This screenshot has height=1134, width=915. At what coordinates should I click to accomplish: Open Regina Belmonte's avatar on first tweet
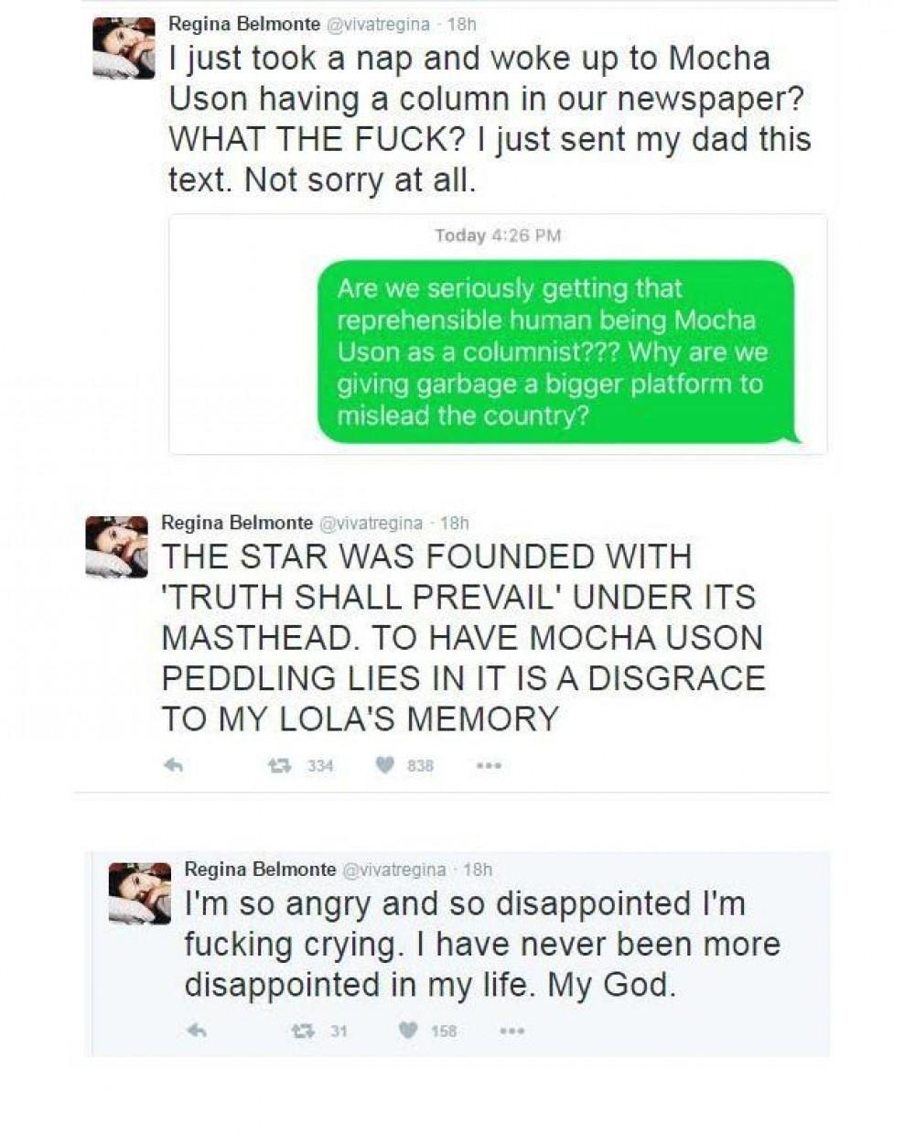point(124,48)
